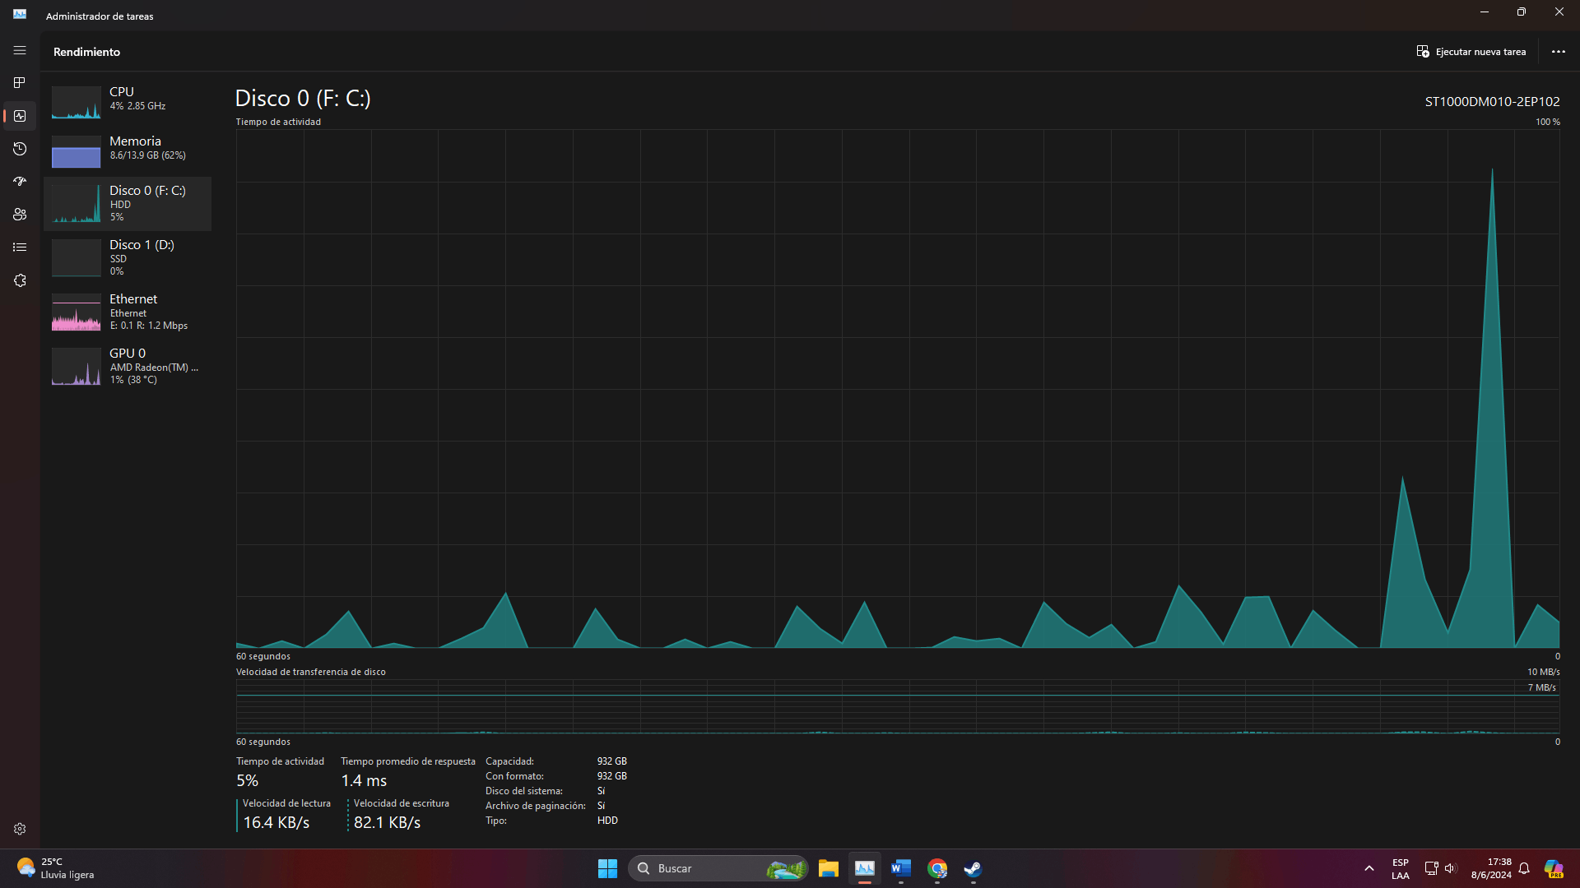The image size is (1580, 888).
Task: Select the Ethernet performance item
Action: pos(128,312)
